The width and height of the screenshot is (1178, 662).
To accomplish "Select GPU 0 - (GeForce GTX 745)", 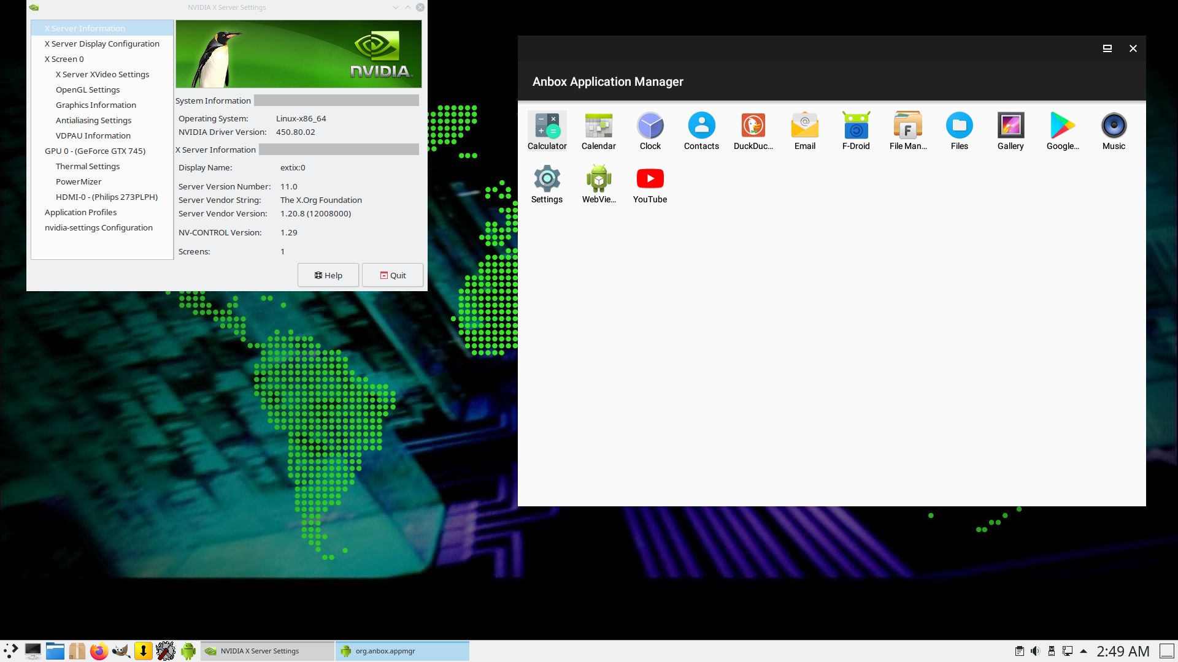I will pos(102,151).
